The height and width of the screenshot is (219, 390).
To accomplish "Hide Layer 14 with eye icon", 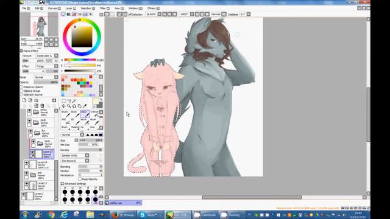I will tap(26, 163).
